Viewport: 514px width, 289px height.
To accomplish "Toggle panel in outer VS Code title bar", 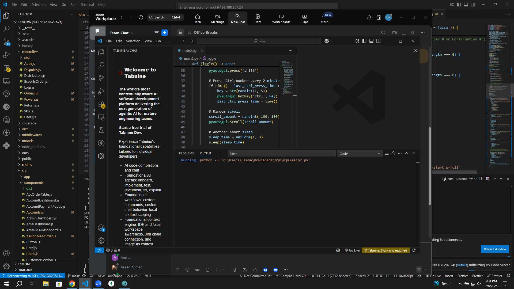I will coord(466,5).
